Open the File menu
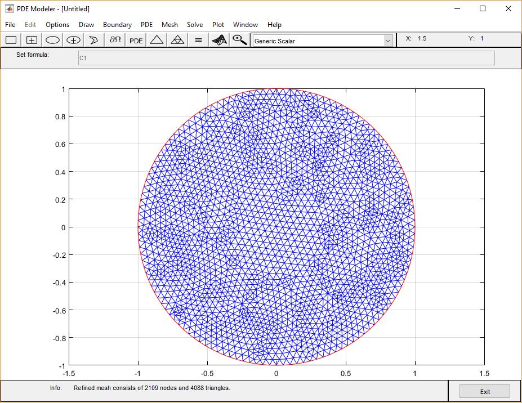The width and height of the screenshot is (522, 403). coord(10,25)
